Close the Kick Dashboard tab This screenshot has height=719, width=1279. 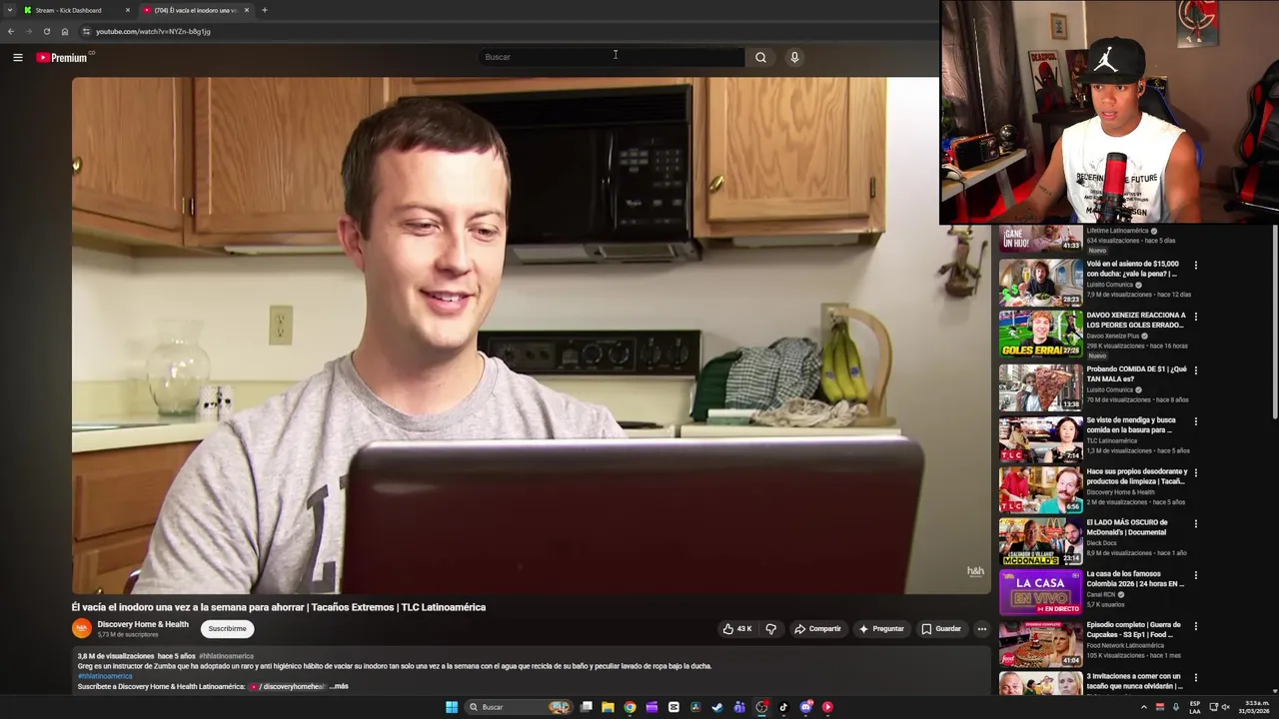coord(128,10)
